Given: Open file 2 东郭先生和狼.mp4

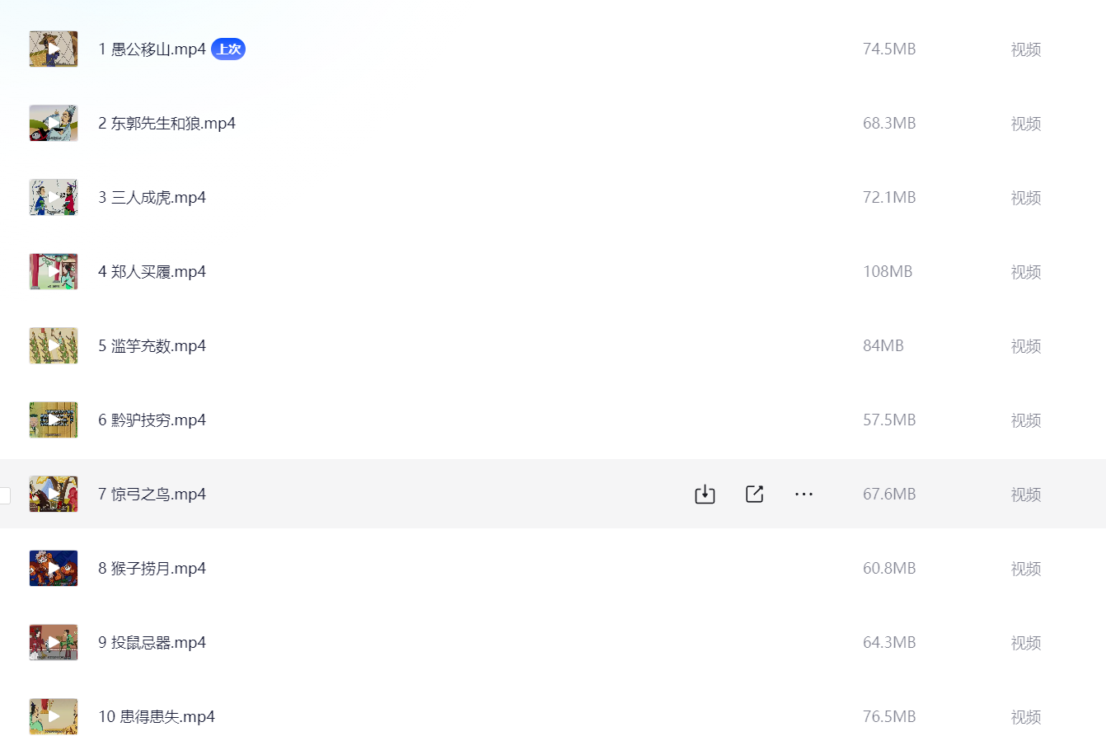Looking at the screenshot, I should 166,124.
